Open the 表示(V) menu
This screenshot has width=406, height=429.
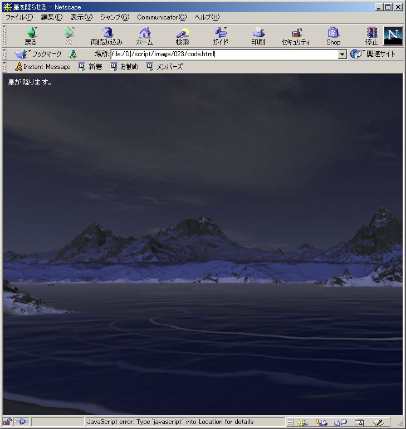click(81, 17)
